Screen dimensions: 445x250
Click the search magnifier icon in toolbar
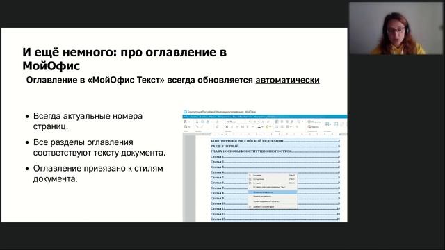click(309, 122)
